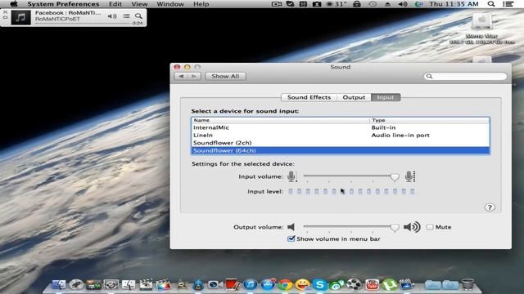Click the padlock icon in menu bar
524x294 pixels.
(357, 4)
